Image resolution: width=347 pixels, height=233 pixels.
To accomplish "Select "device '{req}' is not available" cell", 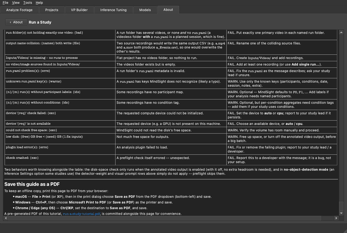I will [60, 124].
